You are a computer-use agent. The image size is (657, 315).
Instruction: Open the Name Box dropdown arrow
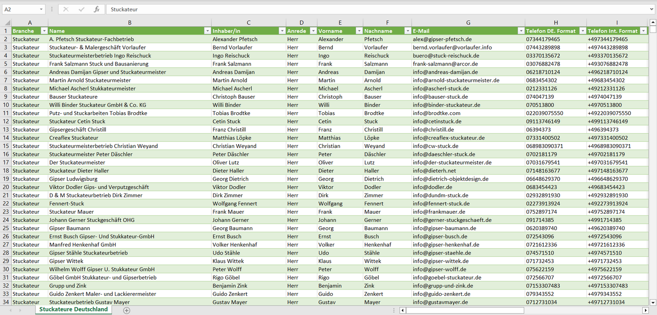41,9
